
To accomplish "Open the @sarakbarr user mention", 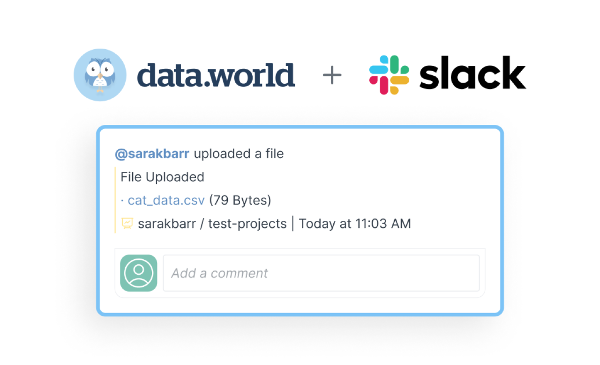I will (152, 153).
